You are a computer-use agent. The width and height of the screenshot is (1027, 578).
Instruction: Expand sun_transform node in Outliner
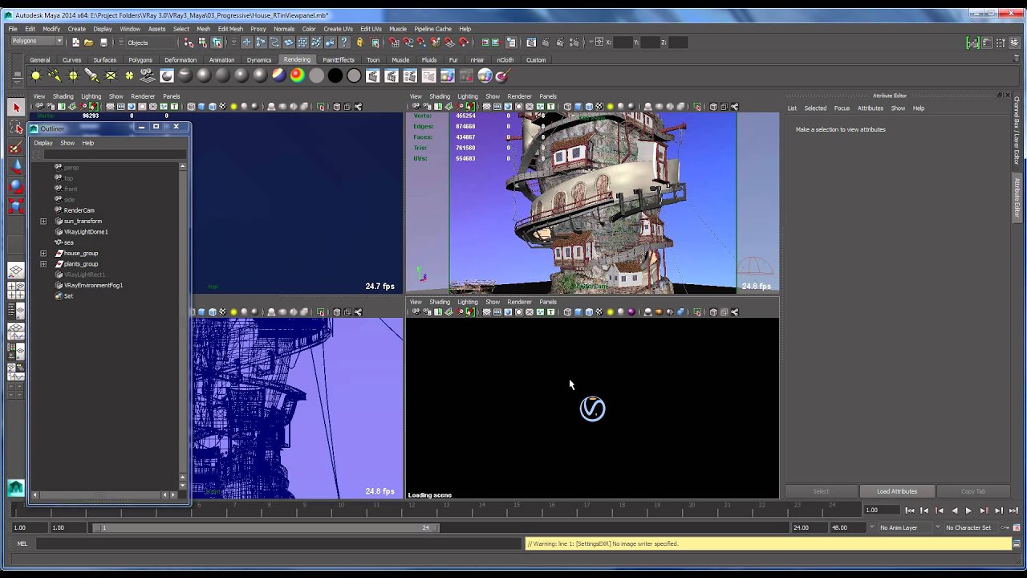coord(43,221)
